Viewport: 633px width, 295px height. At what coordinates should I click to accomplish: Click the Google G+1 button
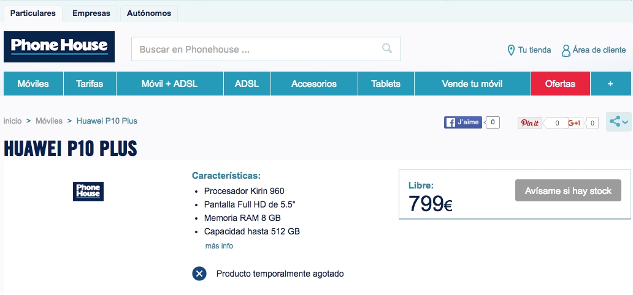574,123
